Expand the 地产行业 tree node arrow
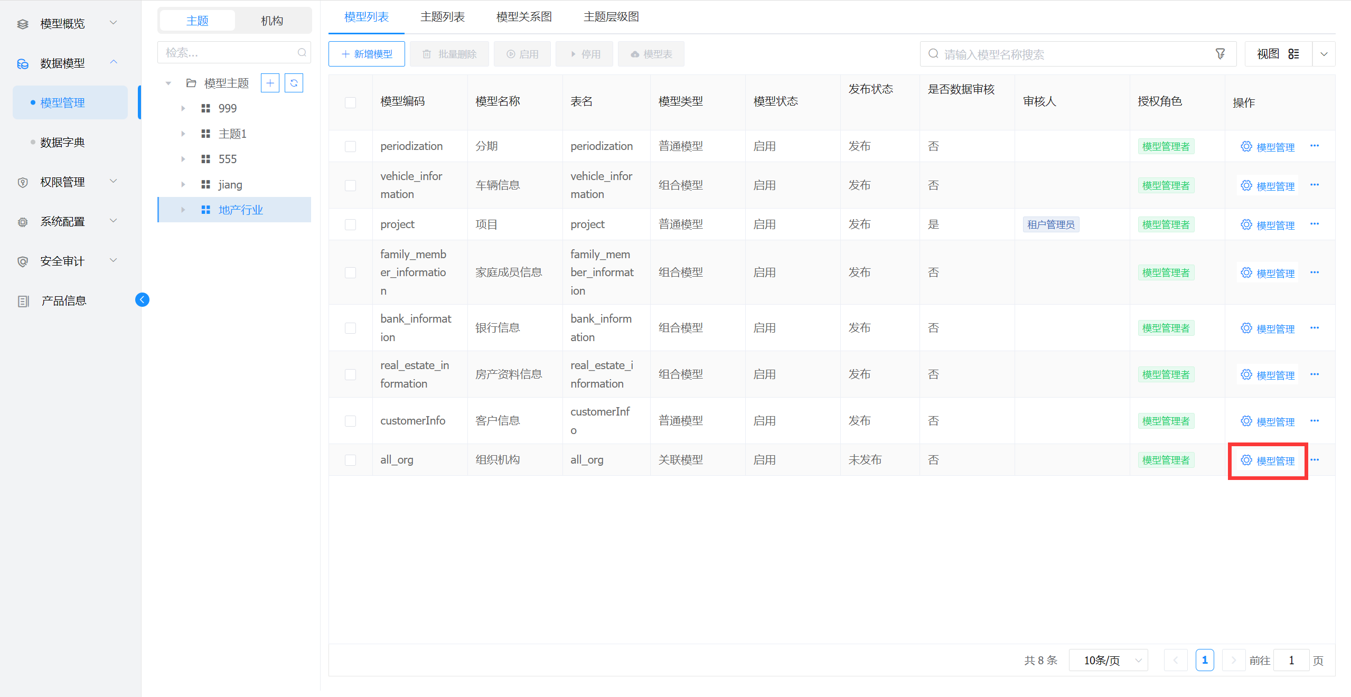 point(183,210)
